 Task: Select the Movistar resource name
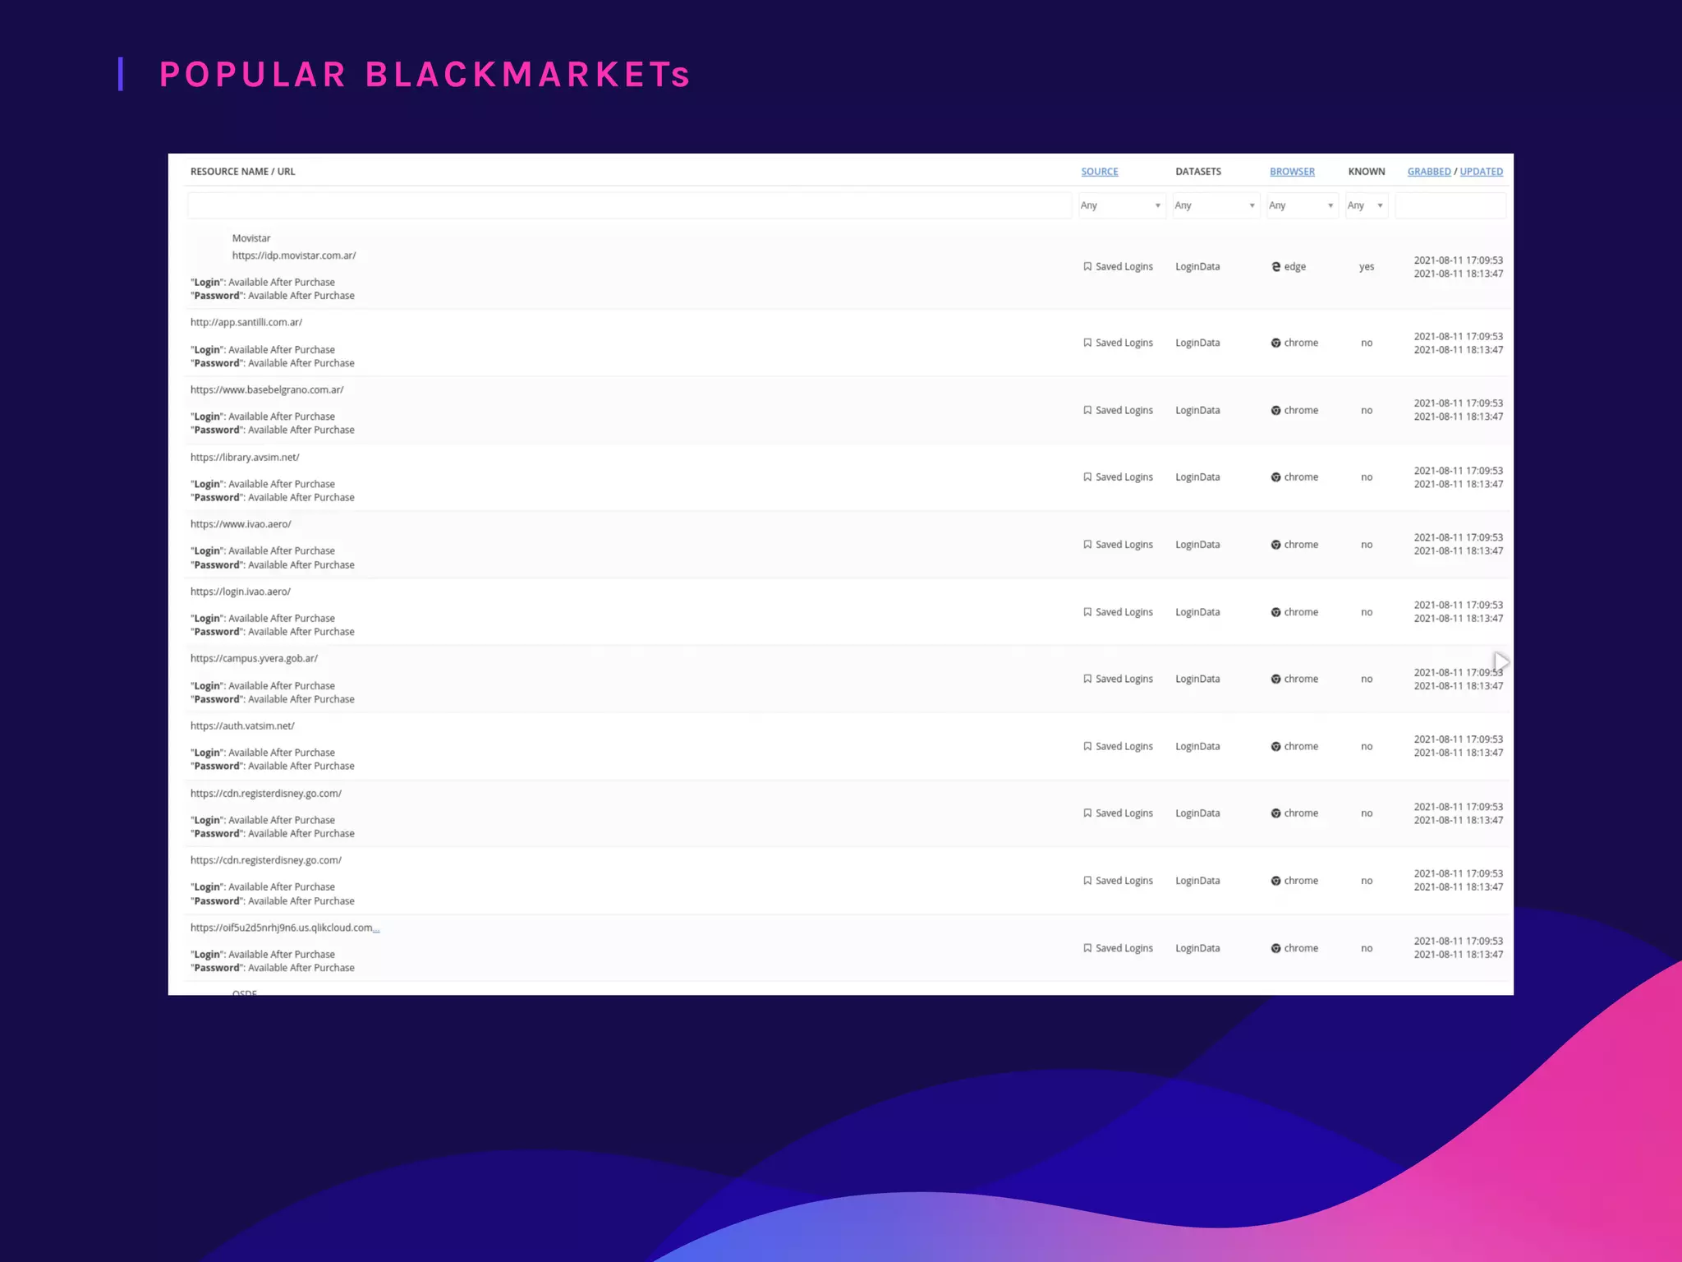[251, 238]
